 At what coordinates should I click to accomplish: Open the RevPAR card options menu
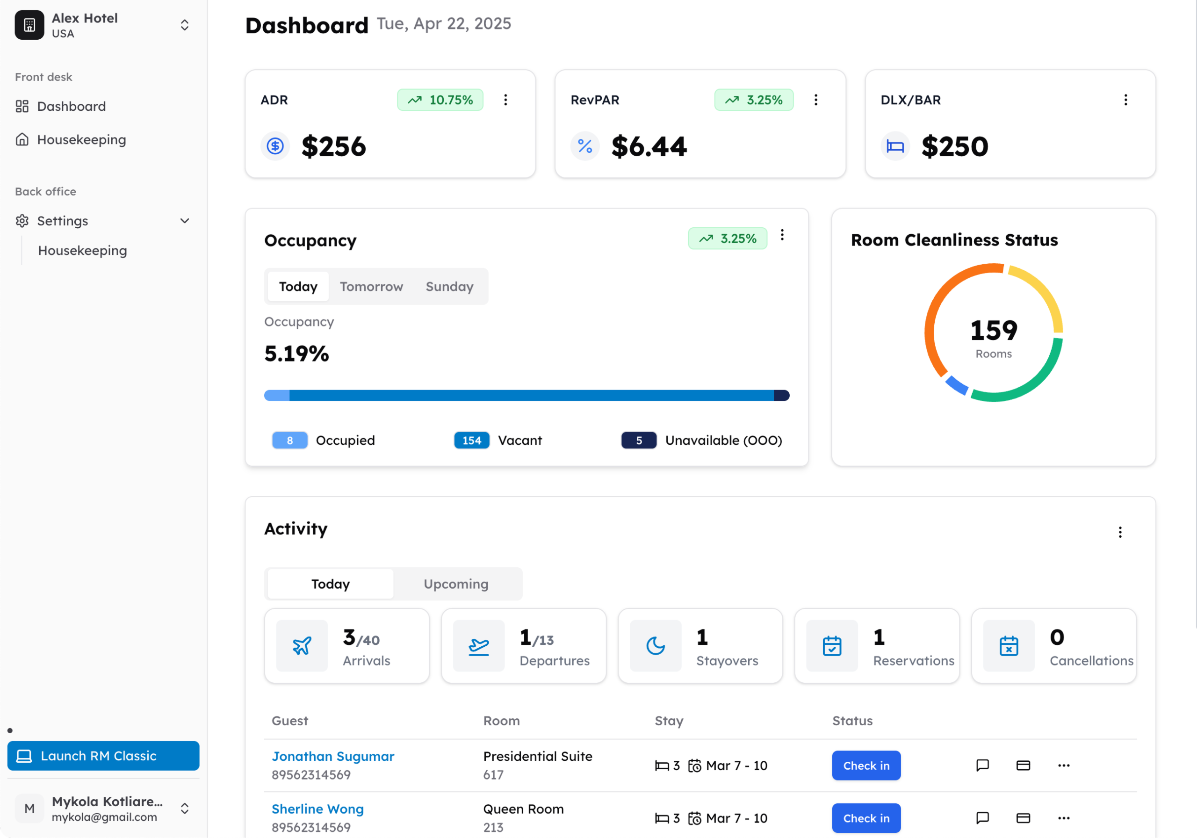815,100
